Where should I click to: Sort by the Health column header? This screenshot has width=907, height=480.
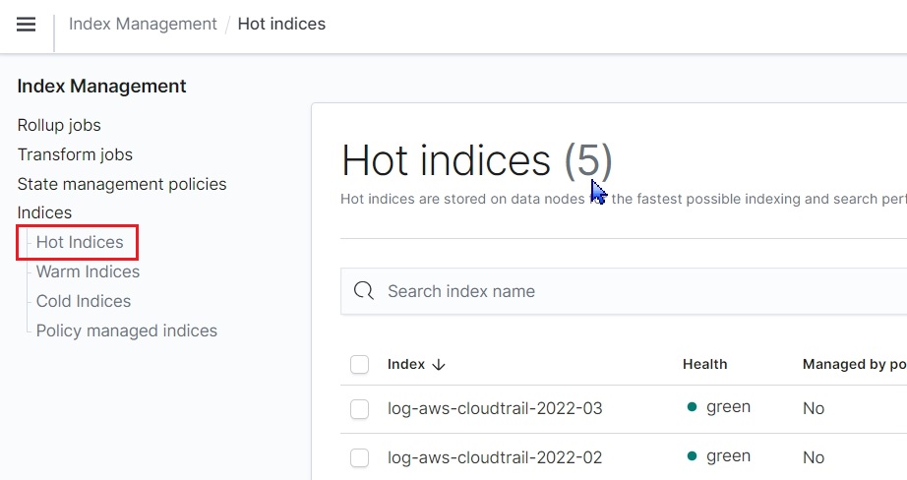(x=704, y=365)
